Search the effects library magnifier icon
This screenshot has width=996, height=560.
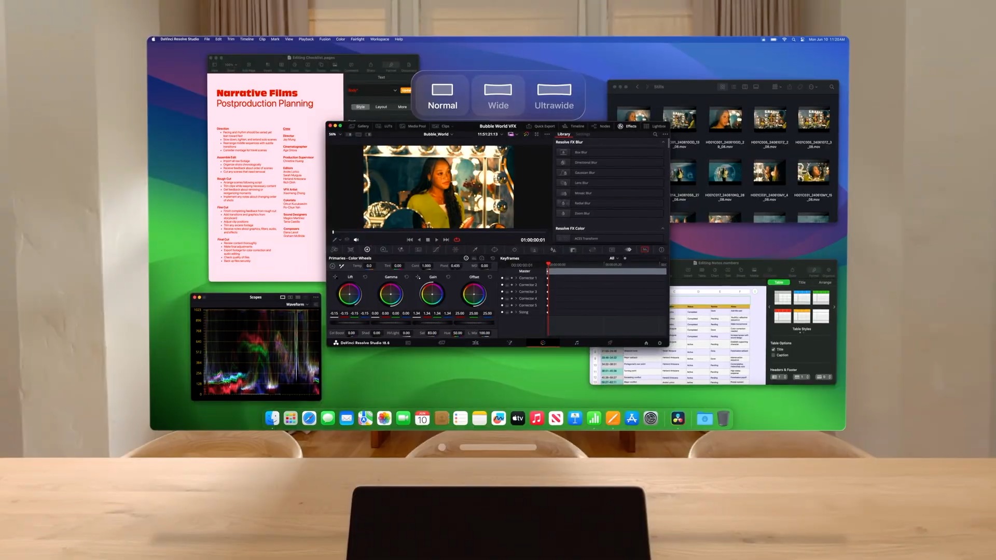pyautogui.click(x=655, y=134)
